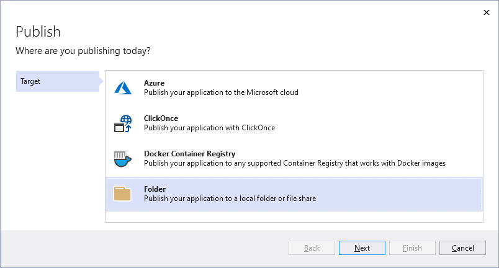Cancel the Publish dialog
499x268 pixels.
click(462, 248)
